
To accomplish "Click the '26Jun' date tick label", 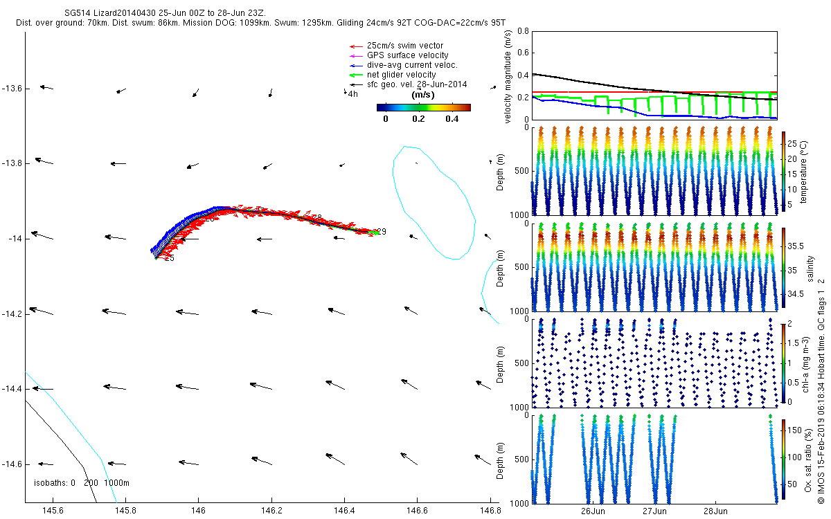I will pos(593,511).
